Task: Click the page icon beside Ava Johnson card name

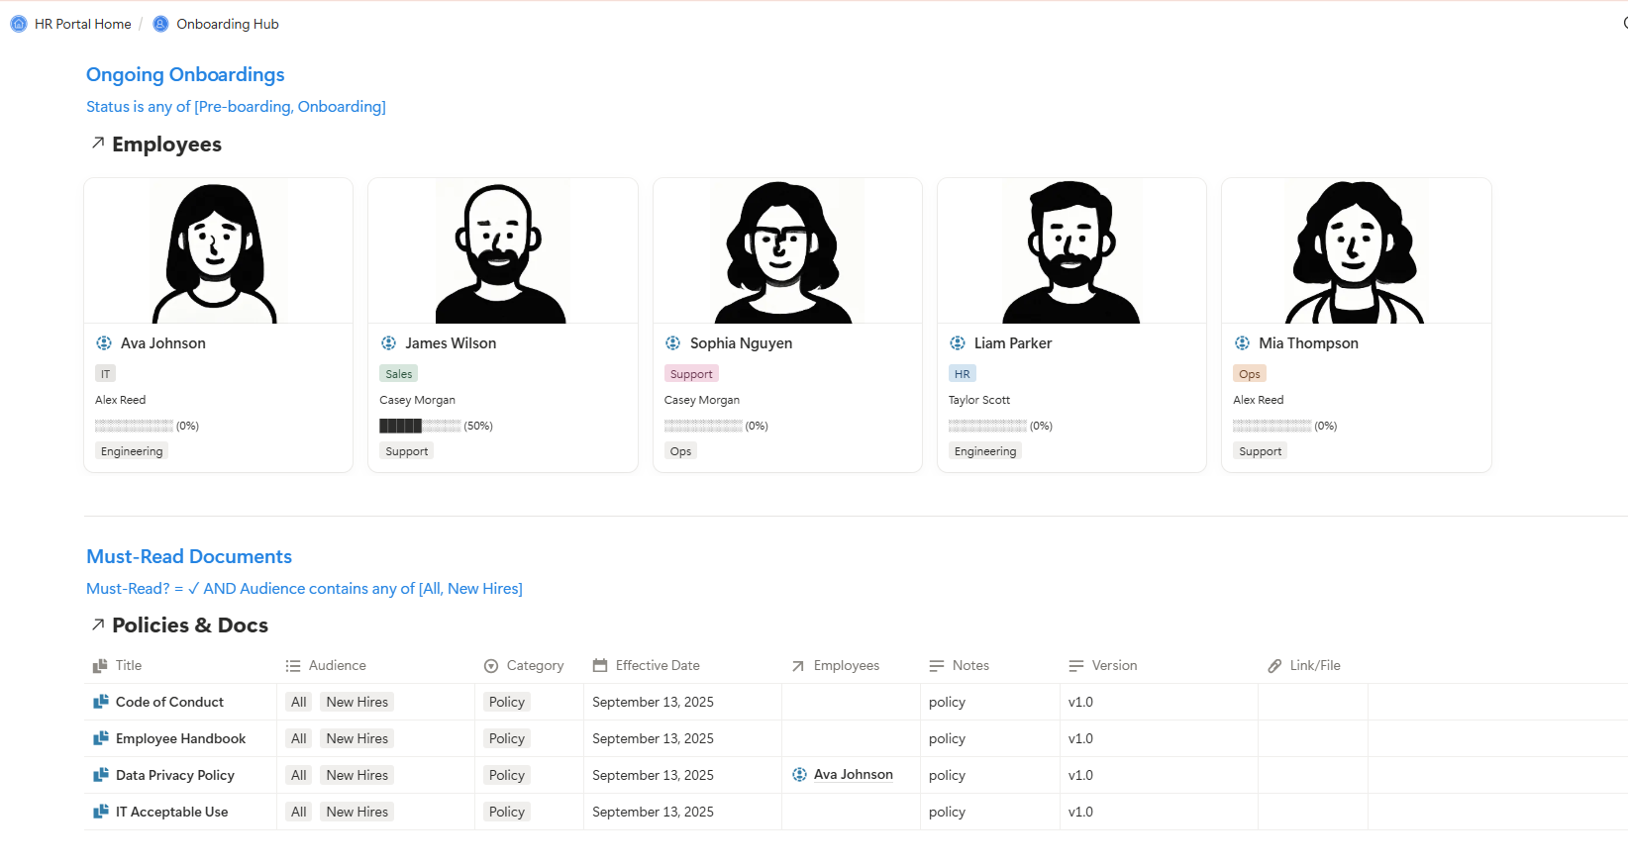Action: click(x=104, y=343)
